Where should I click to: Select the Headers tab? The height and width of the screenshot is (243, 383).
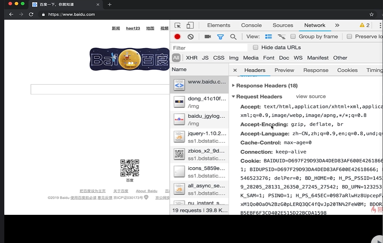click(255, 70)
